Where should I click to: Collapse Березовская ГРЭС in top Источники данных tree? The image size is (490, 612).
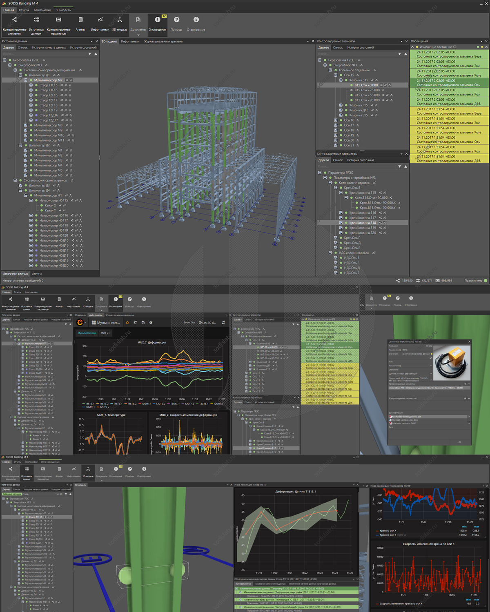(4, 60)
